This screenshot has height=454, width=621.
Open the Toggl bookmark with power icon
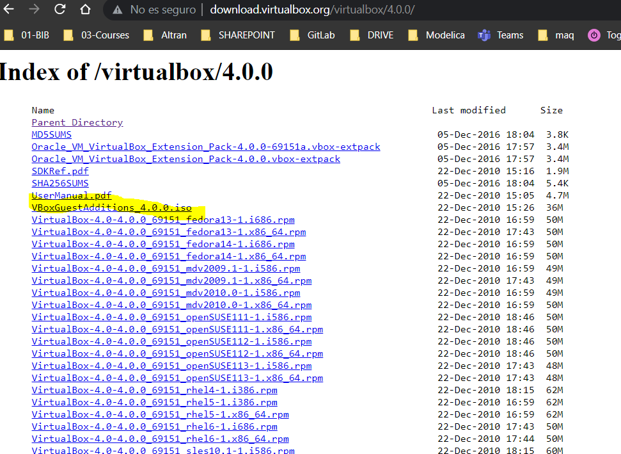click(x=604, y=35)
